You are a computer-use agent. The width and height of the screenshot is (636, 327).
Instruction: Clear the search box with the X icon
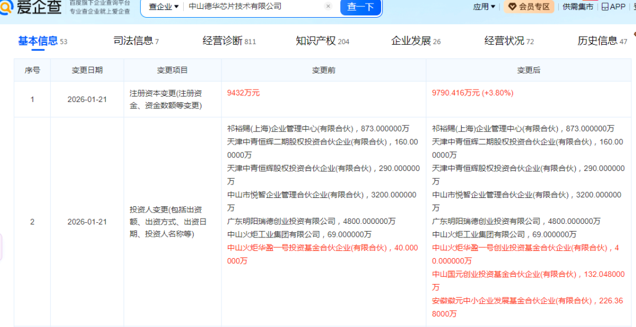click(x=328, y=6)
